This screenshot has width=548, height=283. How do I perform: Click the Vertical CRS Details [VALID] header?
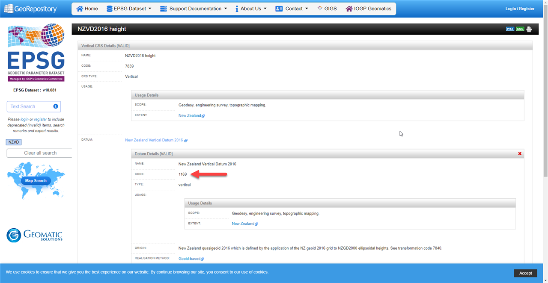(x=105, y=46)
